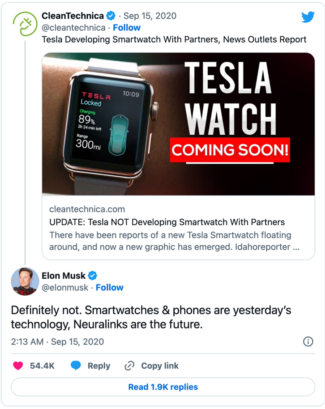Image resolution: width=325 pixels, height=409 pixels.
Task: Click the 54.4K likes count
Action: (42, 366)
